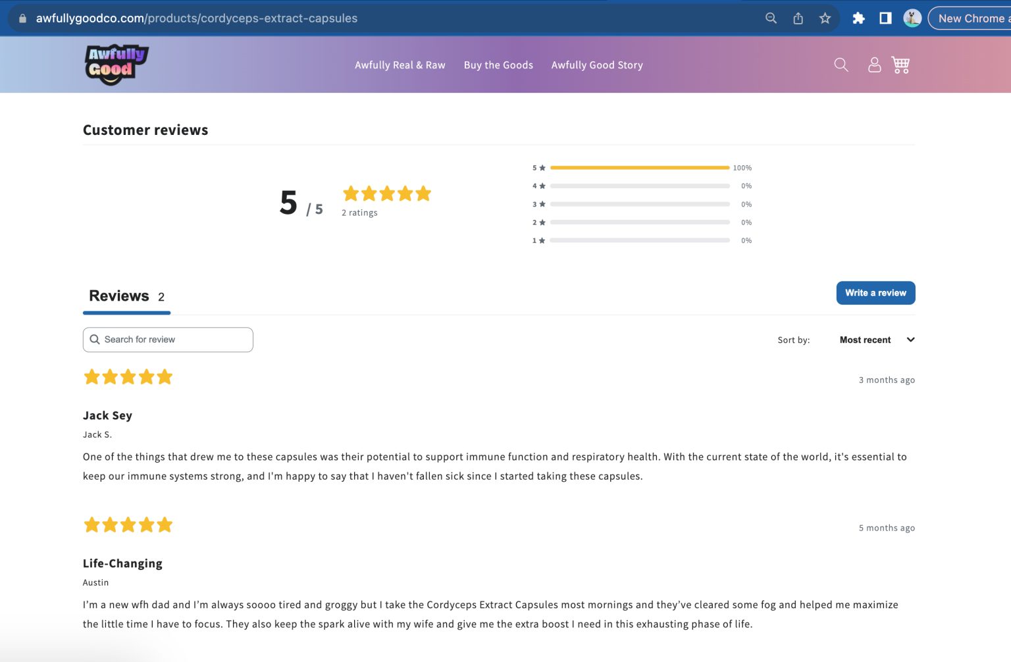Click the Write a review button
This screenshot has height=662, width=1011.
pyautogui.click(x=875, y=293)
